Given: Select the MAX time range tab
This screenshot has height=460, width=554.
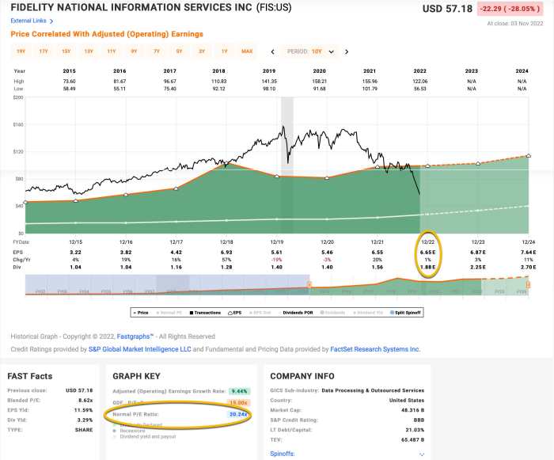Looking at the screenshot, I should coord(247,51).
